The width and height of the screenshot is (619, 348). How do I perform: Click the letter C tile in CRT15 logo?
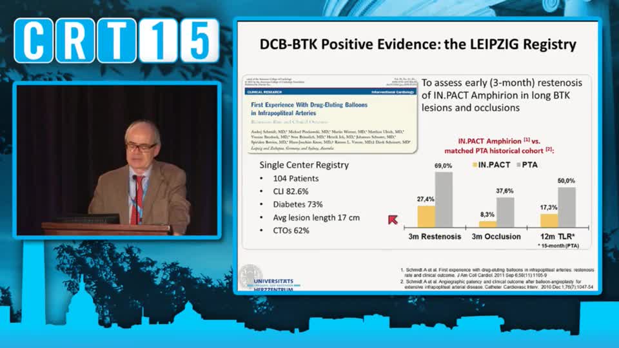pos(34,41)
